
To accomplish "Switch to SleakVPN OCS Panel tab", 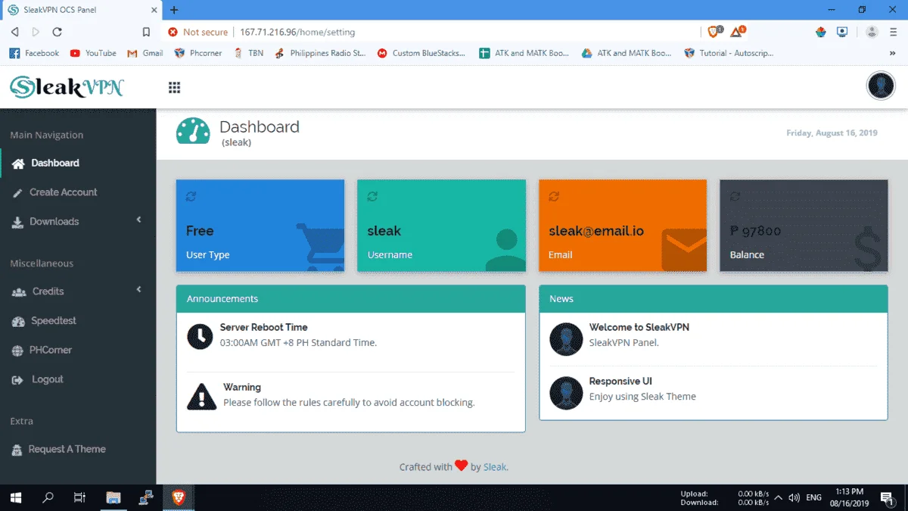I will [x=81, y=10].
